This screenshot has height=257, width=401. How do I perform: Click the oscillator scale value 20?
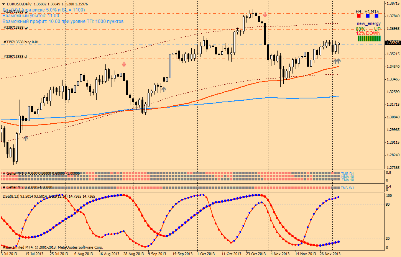click(x=388, y=239)
